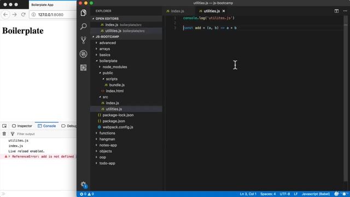Open the Explorer view in activity bar
Image resolution: width=350 pixels, height=197 pixels.
(83, 13)
